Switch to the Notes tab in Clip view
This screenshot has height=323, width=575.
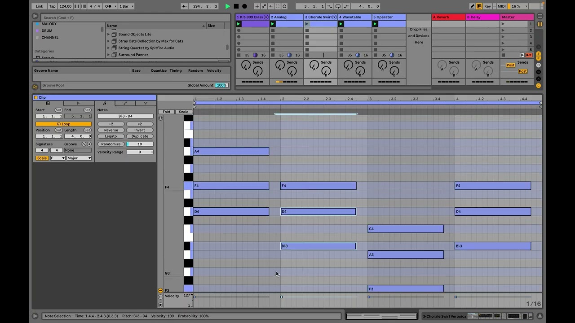[105, 103]
